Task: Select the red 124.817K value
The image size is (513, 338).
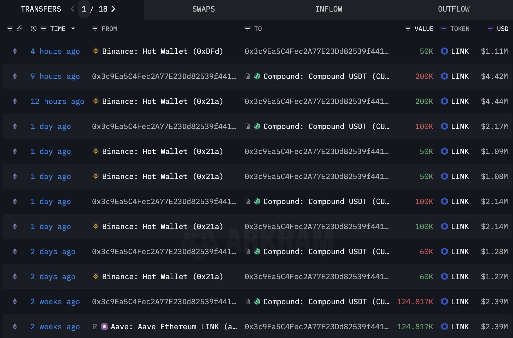Action: click(x=415, y=302)
